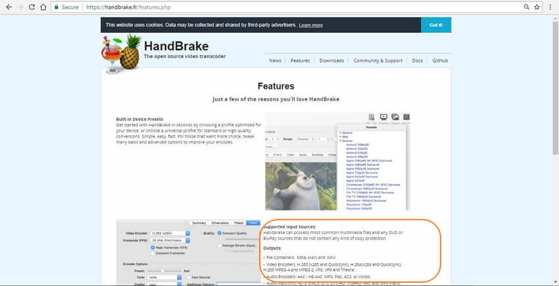The image size is (559, 286).
Task: Click the HandBrake site title text
Action: (x=176, y=46)
